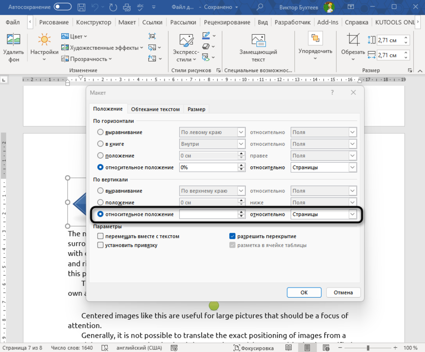Click the search magnifier in title bar
425x352 pixels.
[x=260, y=7]
